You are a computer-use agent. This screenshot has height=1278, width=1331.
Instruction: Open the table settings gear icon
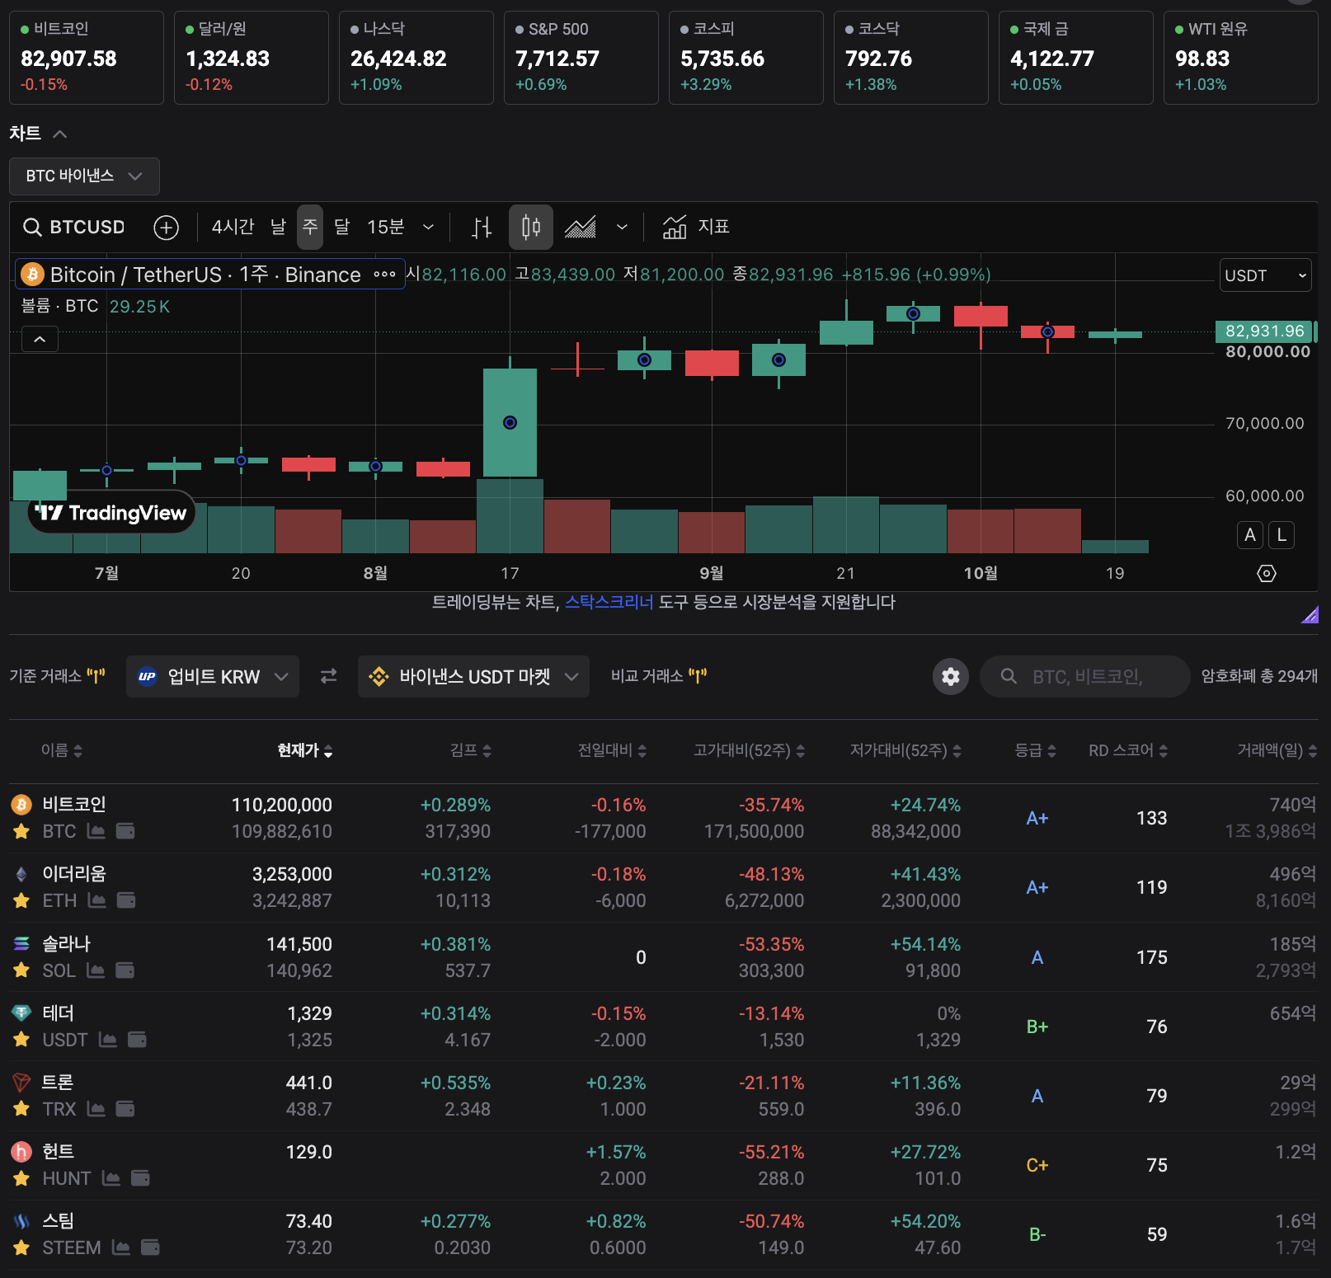coord(951,677)
